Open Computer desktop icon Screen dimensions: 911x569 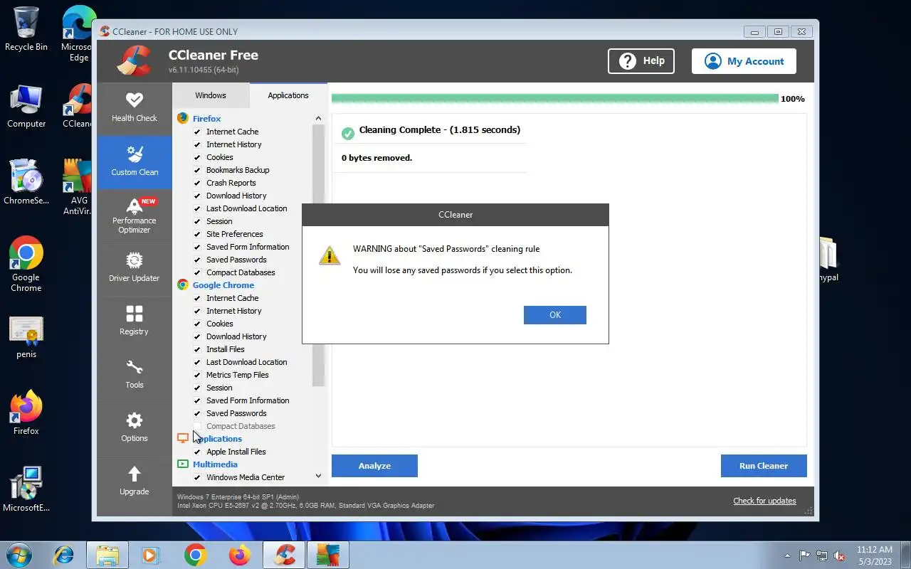[x=26, y=107]
